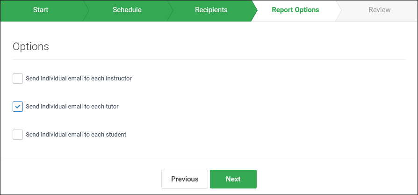
Task: Click the 'Send individual email to each tutor' label
Action: pos(72,107)
